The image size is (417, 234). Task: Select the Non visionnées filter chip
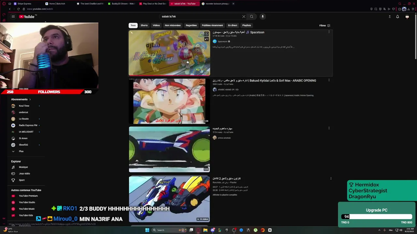pos(173,25)
